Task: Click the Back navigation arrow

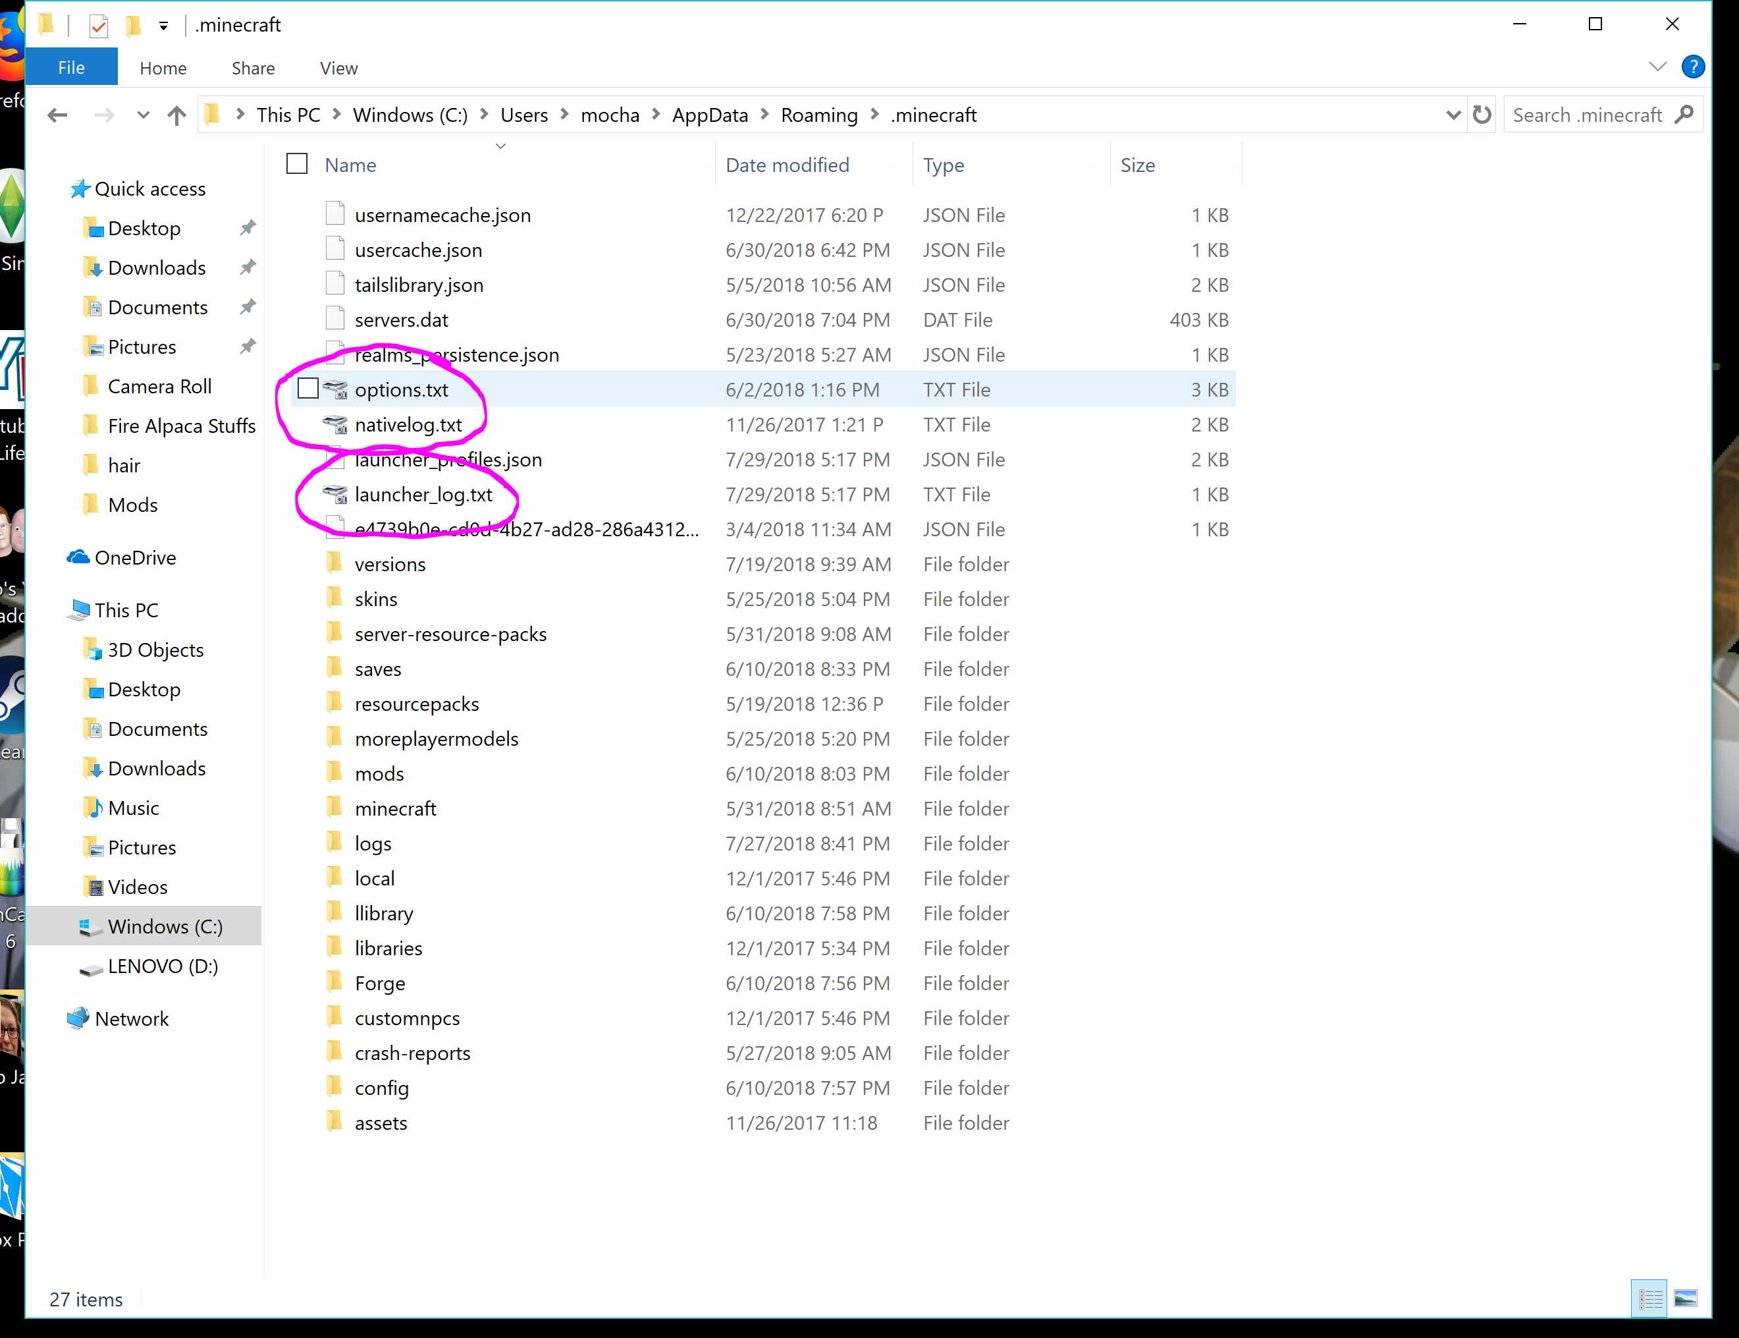Action: (x=57, y=115)
